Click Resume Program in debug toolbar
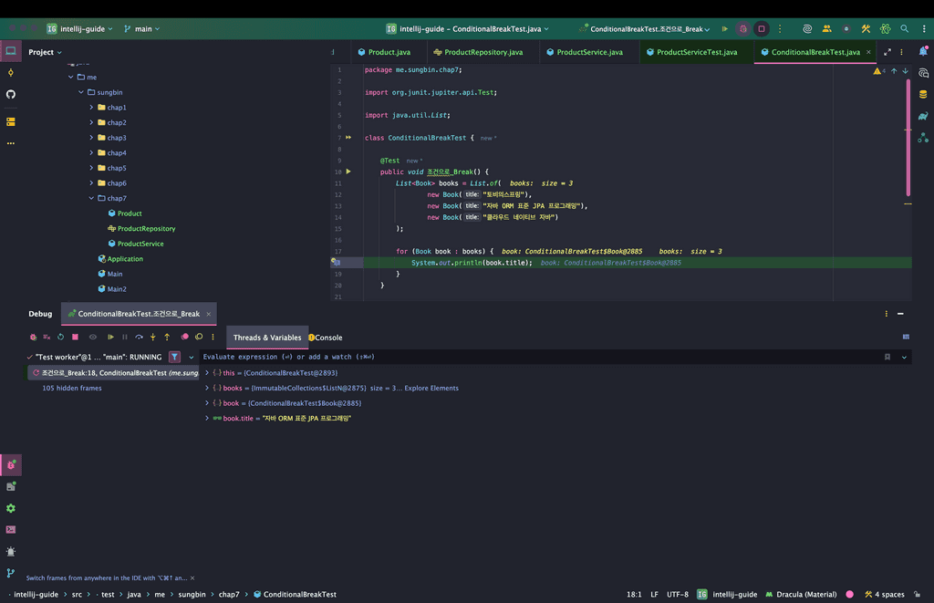The image size is (934, 603). [110, 338]
